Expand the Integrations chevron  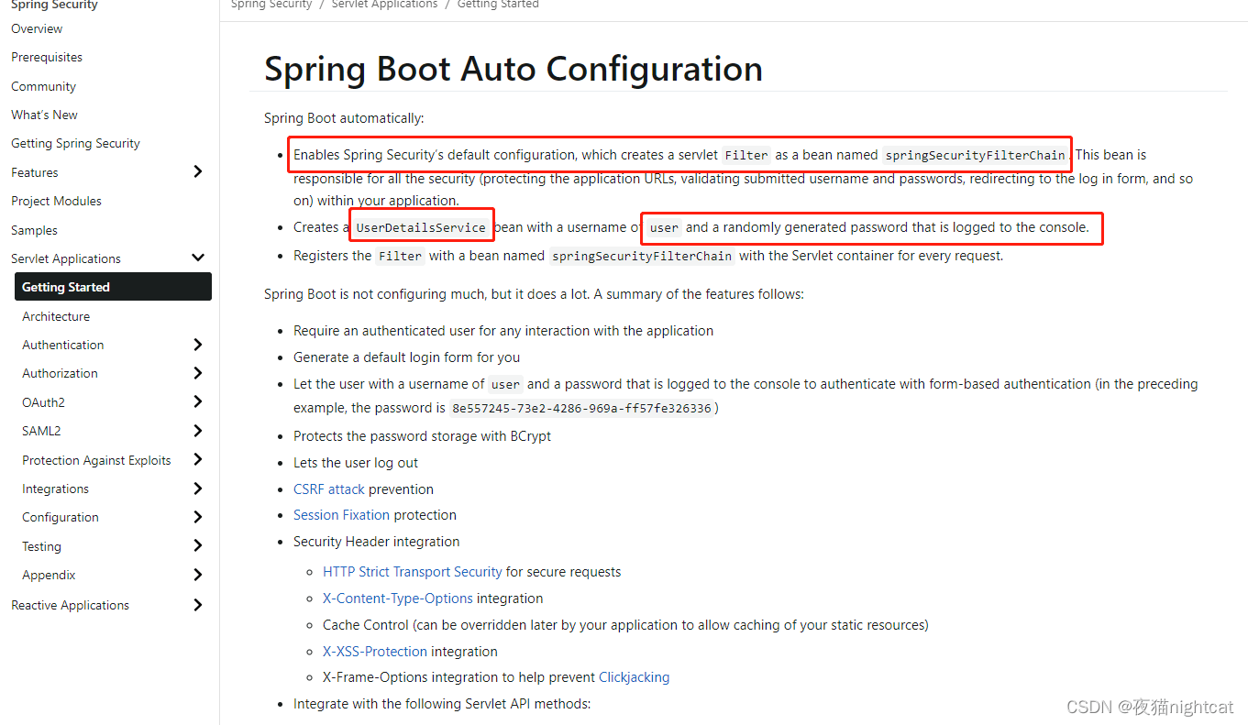pyautogui.click(x=198, y=489)
